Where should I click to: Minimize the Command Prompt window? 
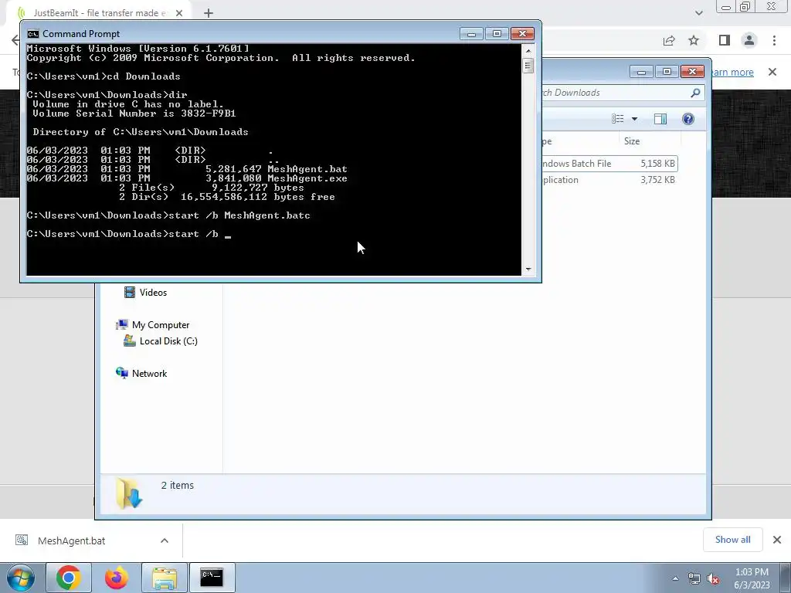click(x=472, y=34)
